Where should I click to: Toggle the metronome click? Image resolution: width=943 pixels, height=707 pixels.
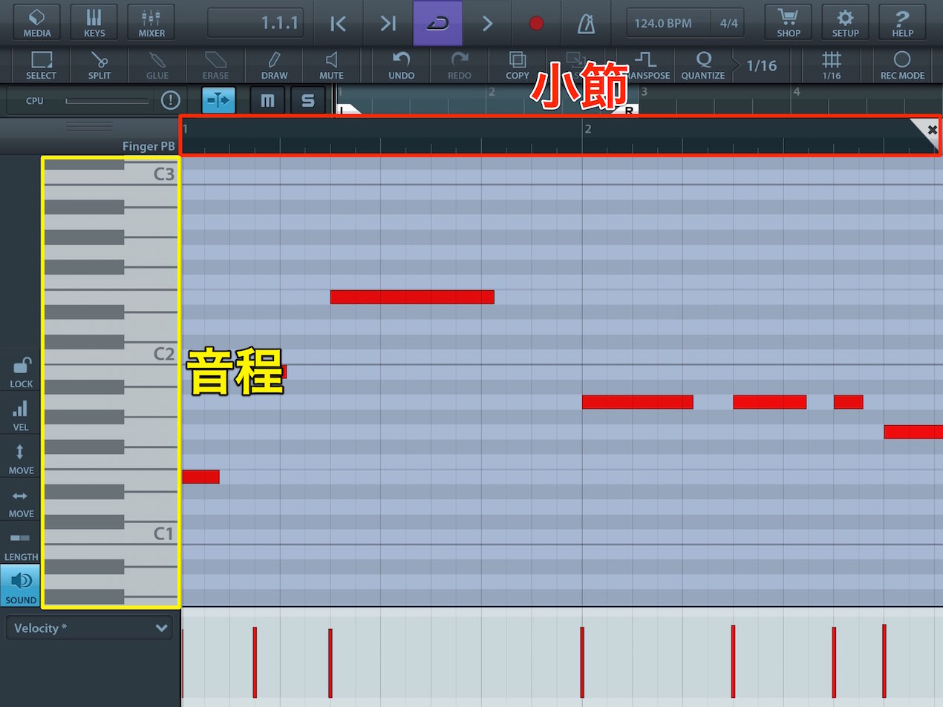[586, 24]
